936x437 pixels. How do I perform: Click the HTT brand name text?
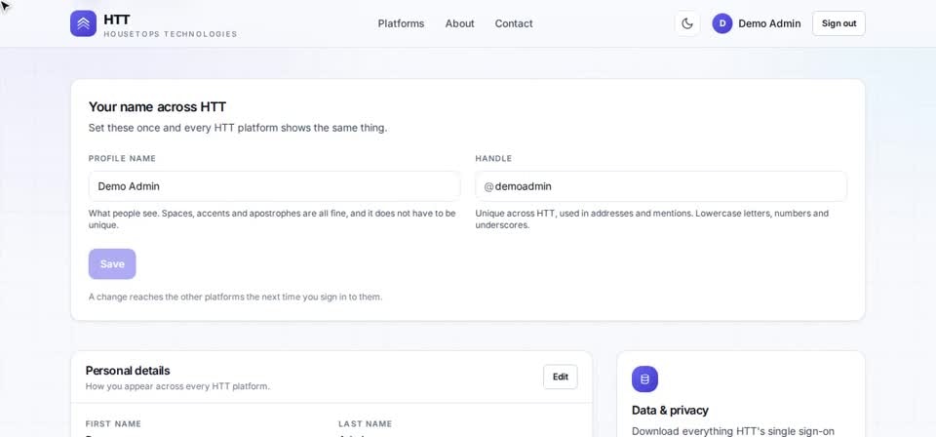click(x=116, y=20)
